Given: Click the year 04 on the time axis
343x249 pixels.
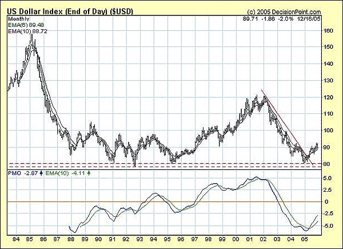Looking at the screenshot, I should 291,239.
